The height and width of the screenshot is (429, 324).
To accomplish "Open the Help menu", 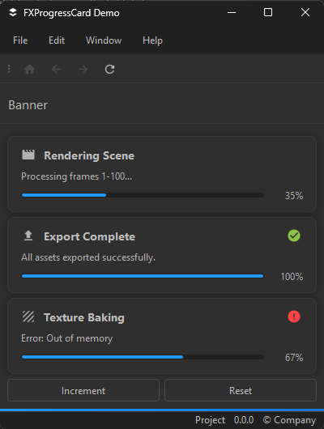I will tap(152, 40).
